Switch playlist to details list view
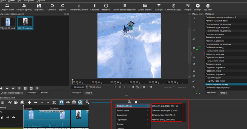This screenshot has width=247, height=129. point(19,88)
